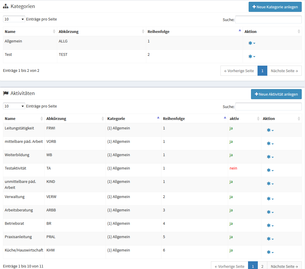Open action gear for Testaktivität row

270,170
